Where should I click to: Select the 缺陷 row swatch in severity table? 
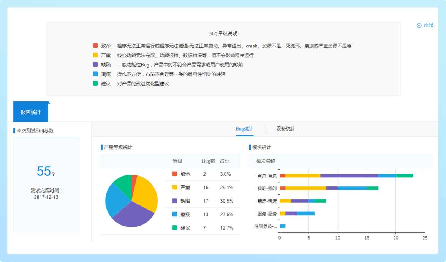(x=175, y=200)
